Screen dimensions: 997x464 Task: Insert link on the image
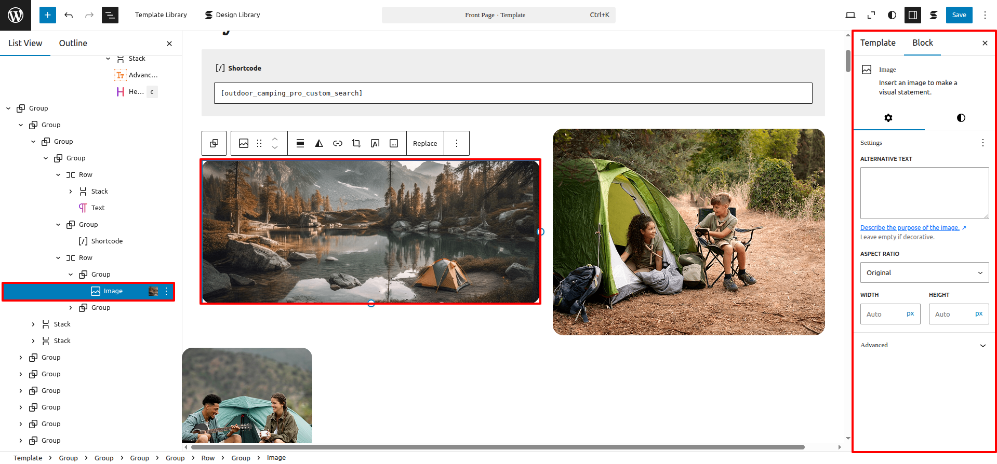[338, 143]
